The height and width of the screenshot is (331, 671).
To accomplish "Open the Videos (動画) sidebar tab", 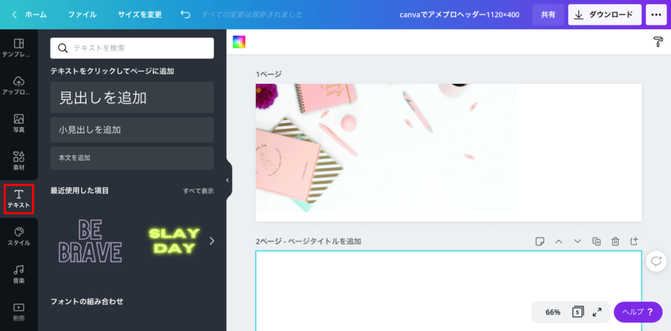I will (19, 312).
